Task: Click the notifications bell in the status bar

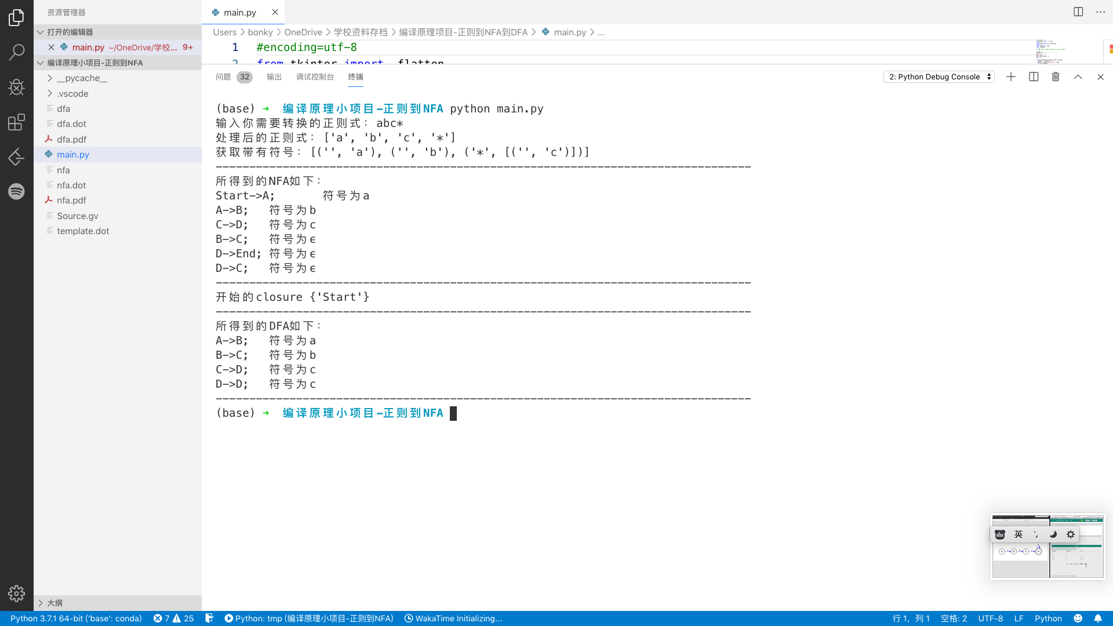Action: 1099,618
